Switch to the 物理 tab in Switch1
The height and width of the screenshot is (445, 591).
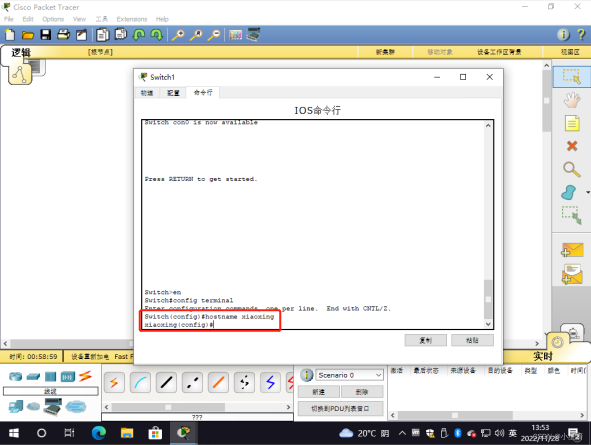pos(147,92)
